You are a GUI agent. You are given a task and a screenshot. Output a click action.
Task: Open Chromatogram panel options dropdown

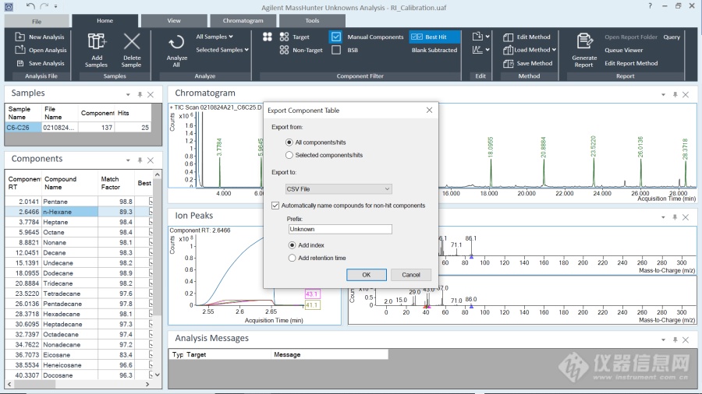click(x=663, y=95)
